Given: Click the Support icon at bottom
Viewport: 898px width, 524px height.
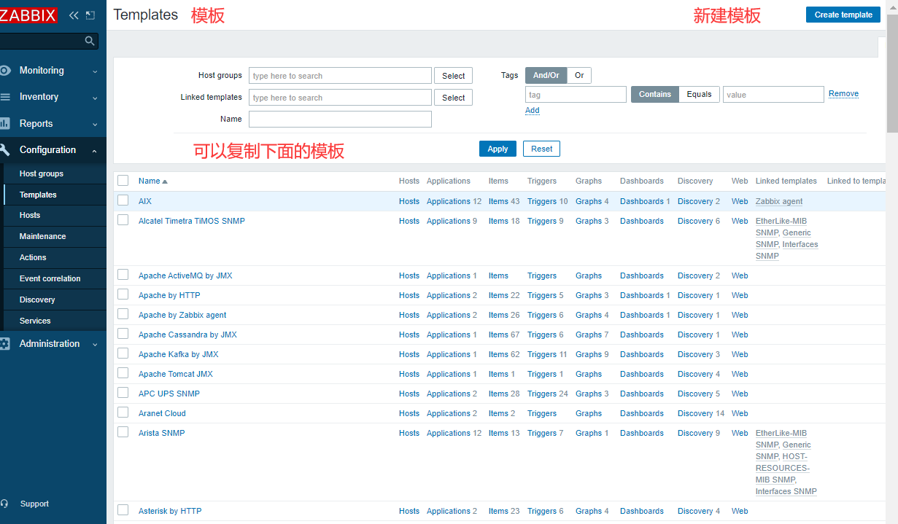Looking at the screenshot, I should point(9,504).
